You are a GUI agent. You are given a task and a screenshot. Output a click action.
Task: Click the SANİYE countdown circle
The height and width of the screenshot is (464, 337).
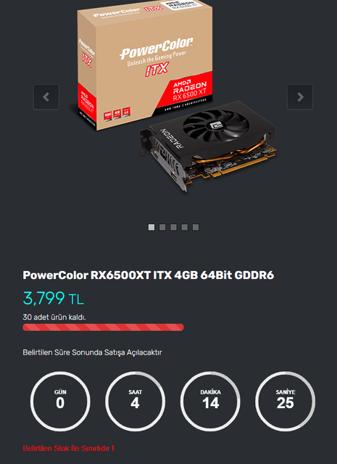click(286, 401)
